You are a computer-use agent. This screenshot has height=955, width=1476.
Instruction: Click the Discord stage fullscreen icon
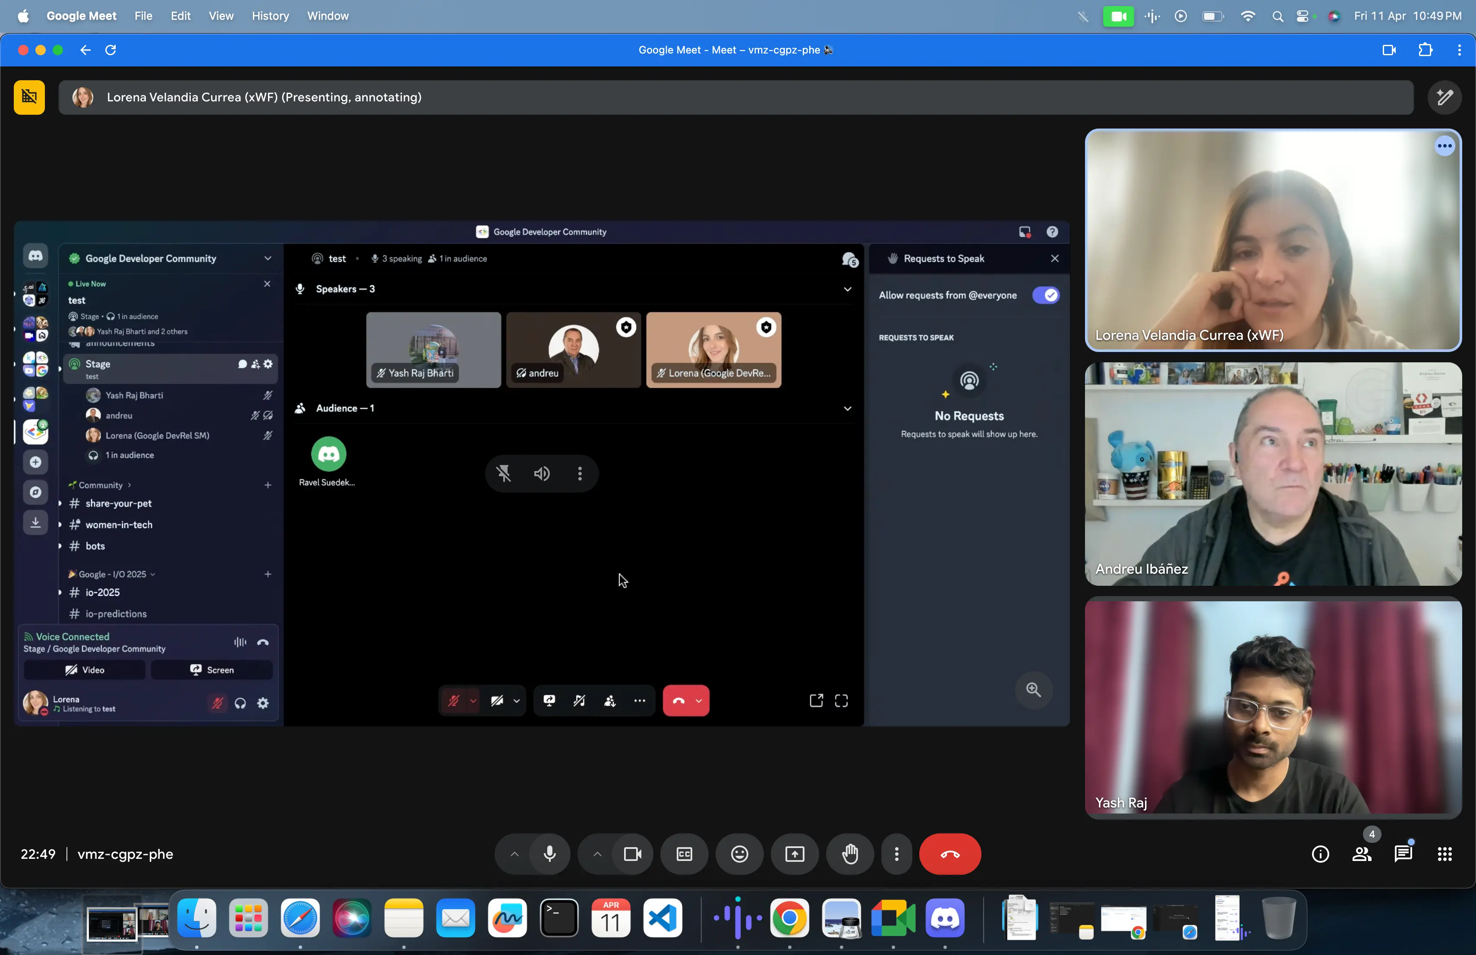[841, 701]
